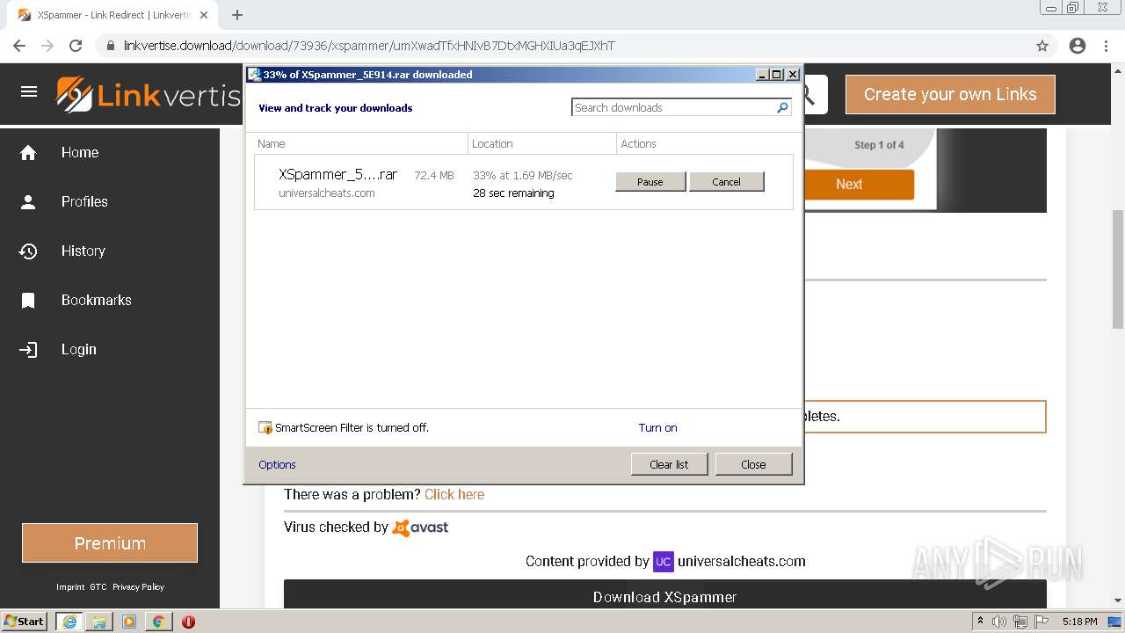Open Chrome from the taskbar
This screenshot has width=1125, height=633.
158,622
